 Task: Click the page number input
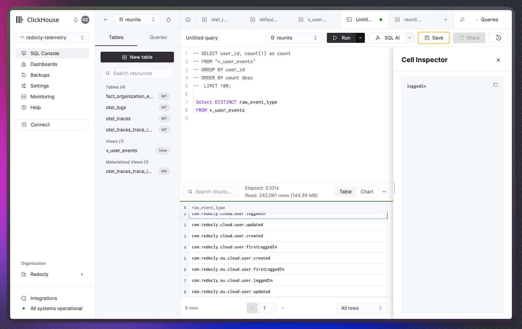click(267, 308)
